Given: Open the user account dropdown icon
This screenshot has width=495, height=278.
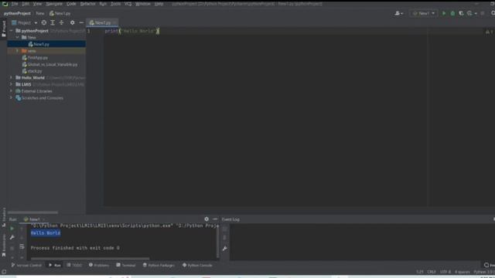Looking at the screenshot, I should tap(399, 14).
